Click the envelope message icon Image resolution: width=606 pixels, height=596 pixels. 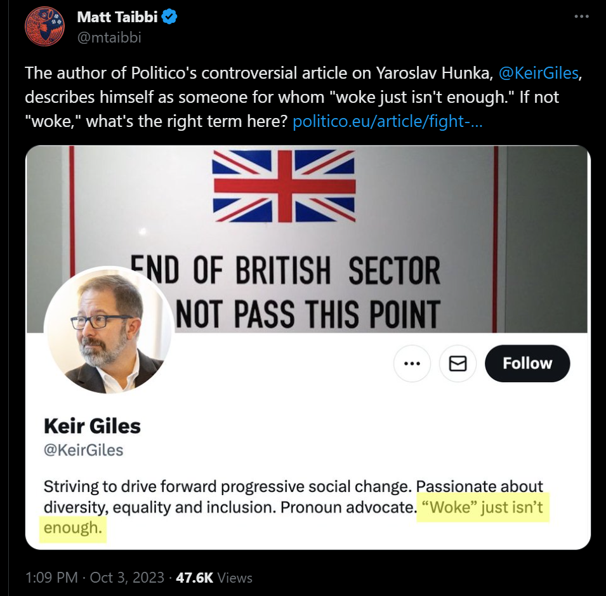click(458, 364)
